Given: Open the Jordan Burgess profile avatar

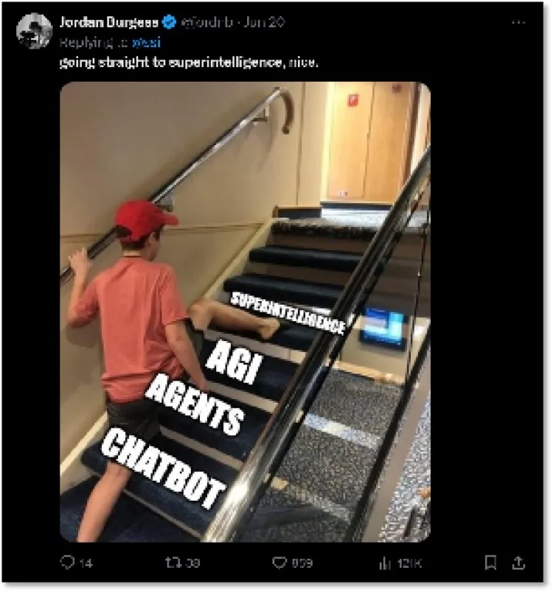Looking at the screenshot, I should click(x=34, y=31).
